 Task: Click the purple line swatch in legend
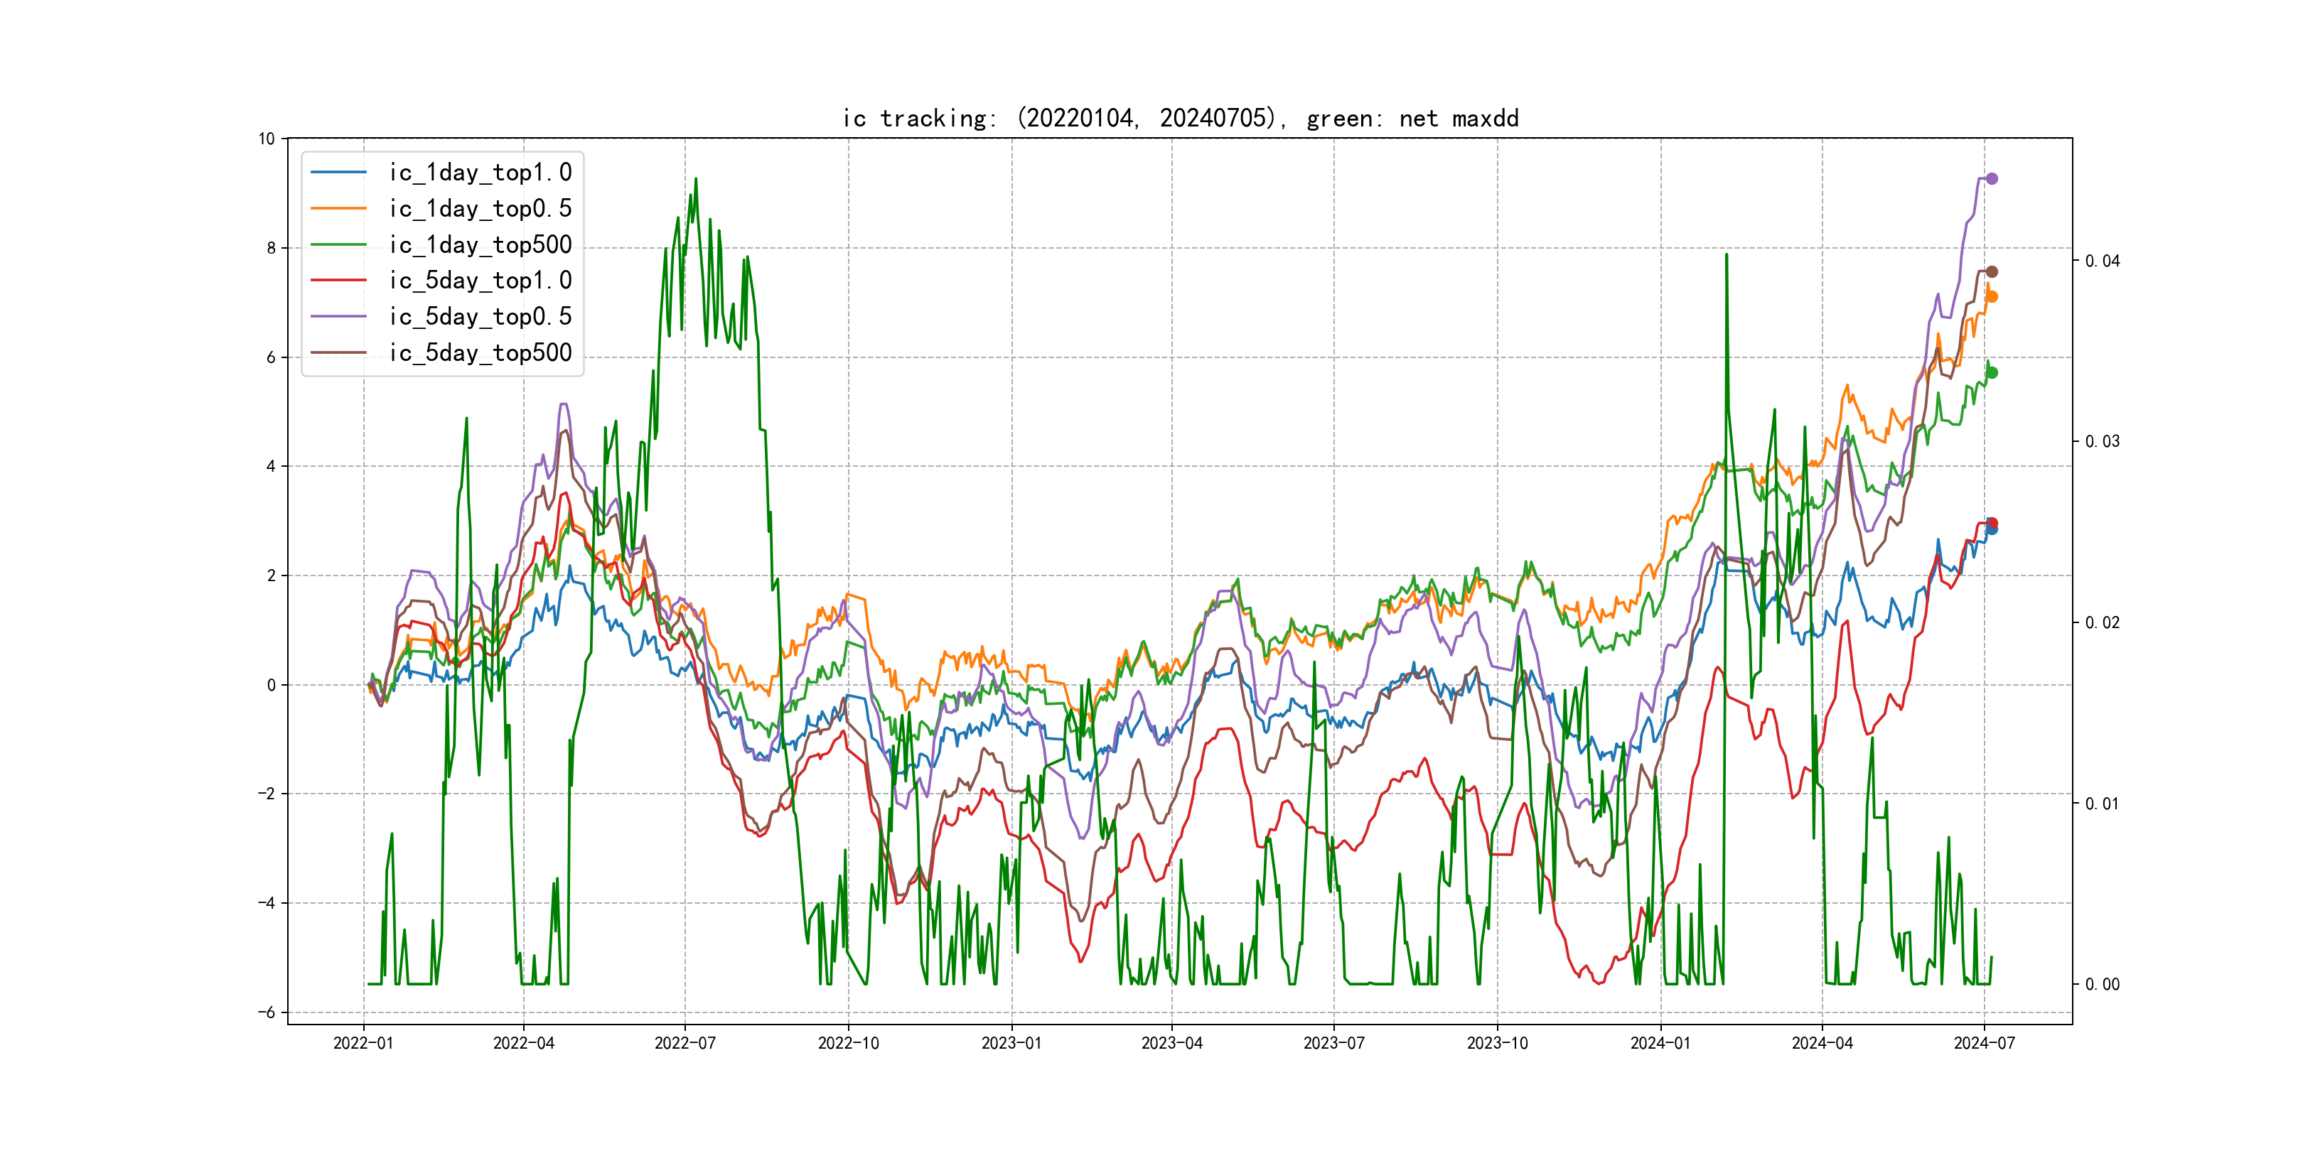tap(339, 316)
